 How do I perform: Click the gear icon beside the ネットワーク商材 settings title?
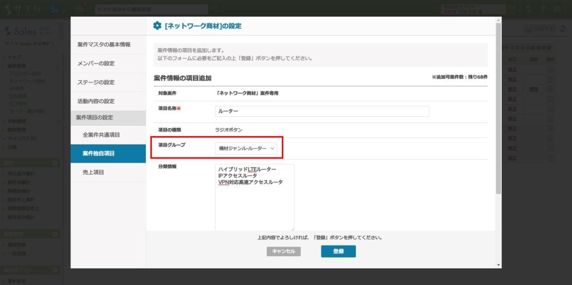[x=157, y=26]
